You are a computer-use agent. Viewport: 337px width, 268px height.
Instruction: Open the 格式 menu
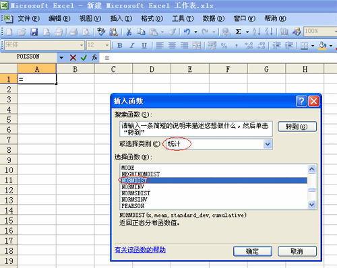pyautogui.click(x=152, y=19)
